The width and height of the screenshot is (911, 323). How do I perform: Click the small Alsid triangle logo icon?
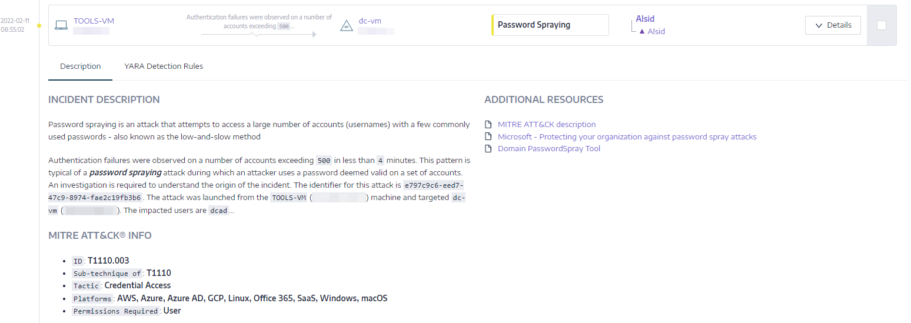642,31
